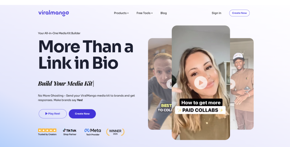Select the left video card thumbnail
The height and width of the screenshot is (147, 290).
click(x=160, y=84)
